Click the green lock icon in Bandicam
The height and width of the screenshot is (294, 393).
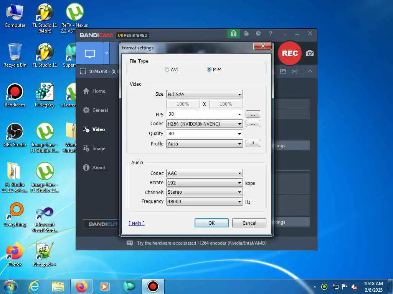tap(233, 34)
